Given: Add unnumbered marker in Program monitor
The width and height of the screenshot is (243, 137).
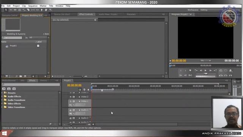Looking at the screenshot, I should [x=190, y=70].
